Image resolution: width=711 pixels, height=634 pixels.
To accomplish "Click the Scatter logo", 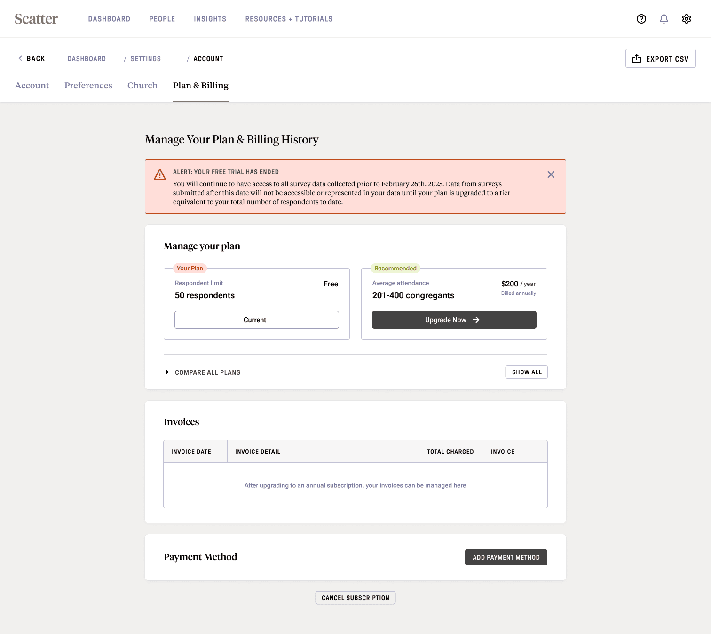I will (36, 19).
